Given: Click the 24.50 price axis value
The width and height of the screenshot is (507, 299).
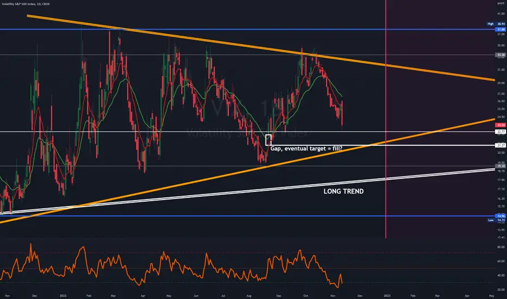Looking at the screenshot, I should coord(501,117).
